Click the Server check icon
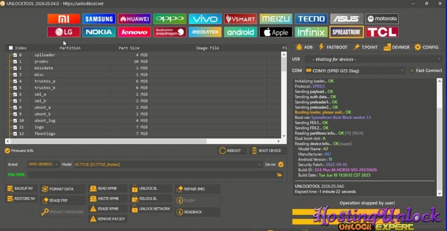447x231 pixels. [x=281, y=164]
